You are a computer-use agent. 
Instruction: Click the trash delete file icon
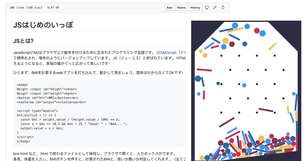coord(223,8)
